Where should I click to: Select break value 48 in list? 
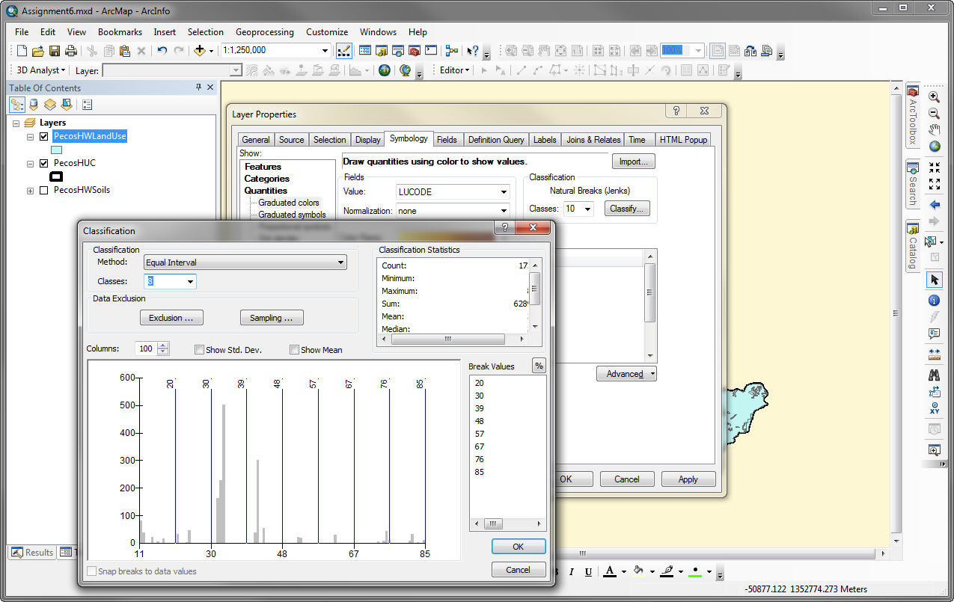click(x=480, y=421)
